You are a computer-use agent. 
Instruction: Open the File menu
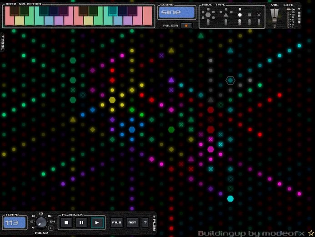tap(116, 222)
